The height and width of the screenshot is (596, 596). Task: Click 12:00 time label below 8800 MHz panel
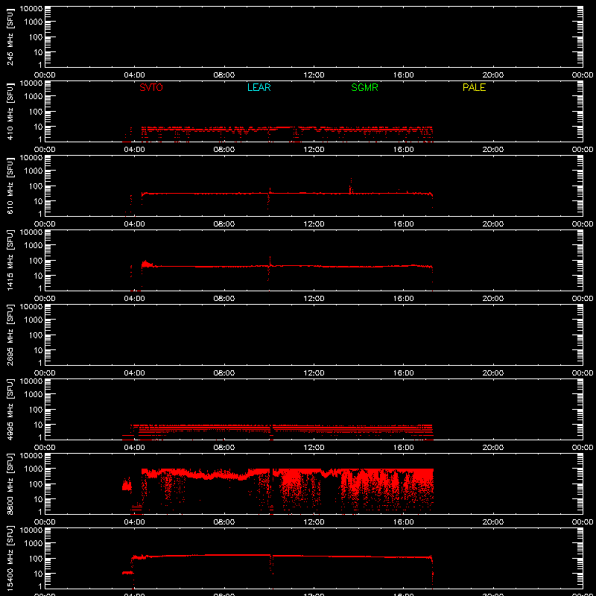click(314, 522)
